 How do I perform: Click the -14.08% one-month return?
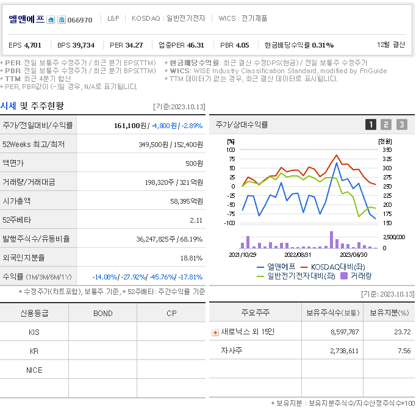[105, 277]
